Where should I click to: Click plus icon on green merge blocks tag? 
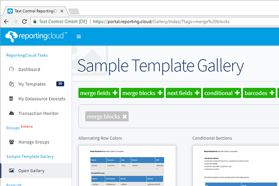point(160,93)
